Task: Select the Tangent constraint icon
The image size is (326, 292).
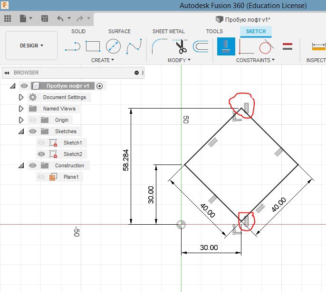Action: 267,46
